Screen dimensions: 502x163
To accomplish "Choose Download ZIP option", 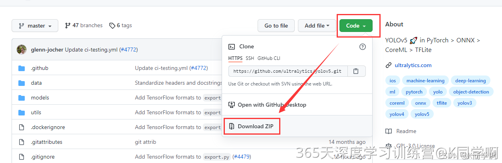I will pos(252,126).
